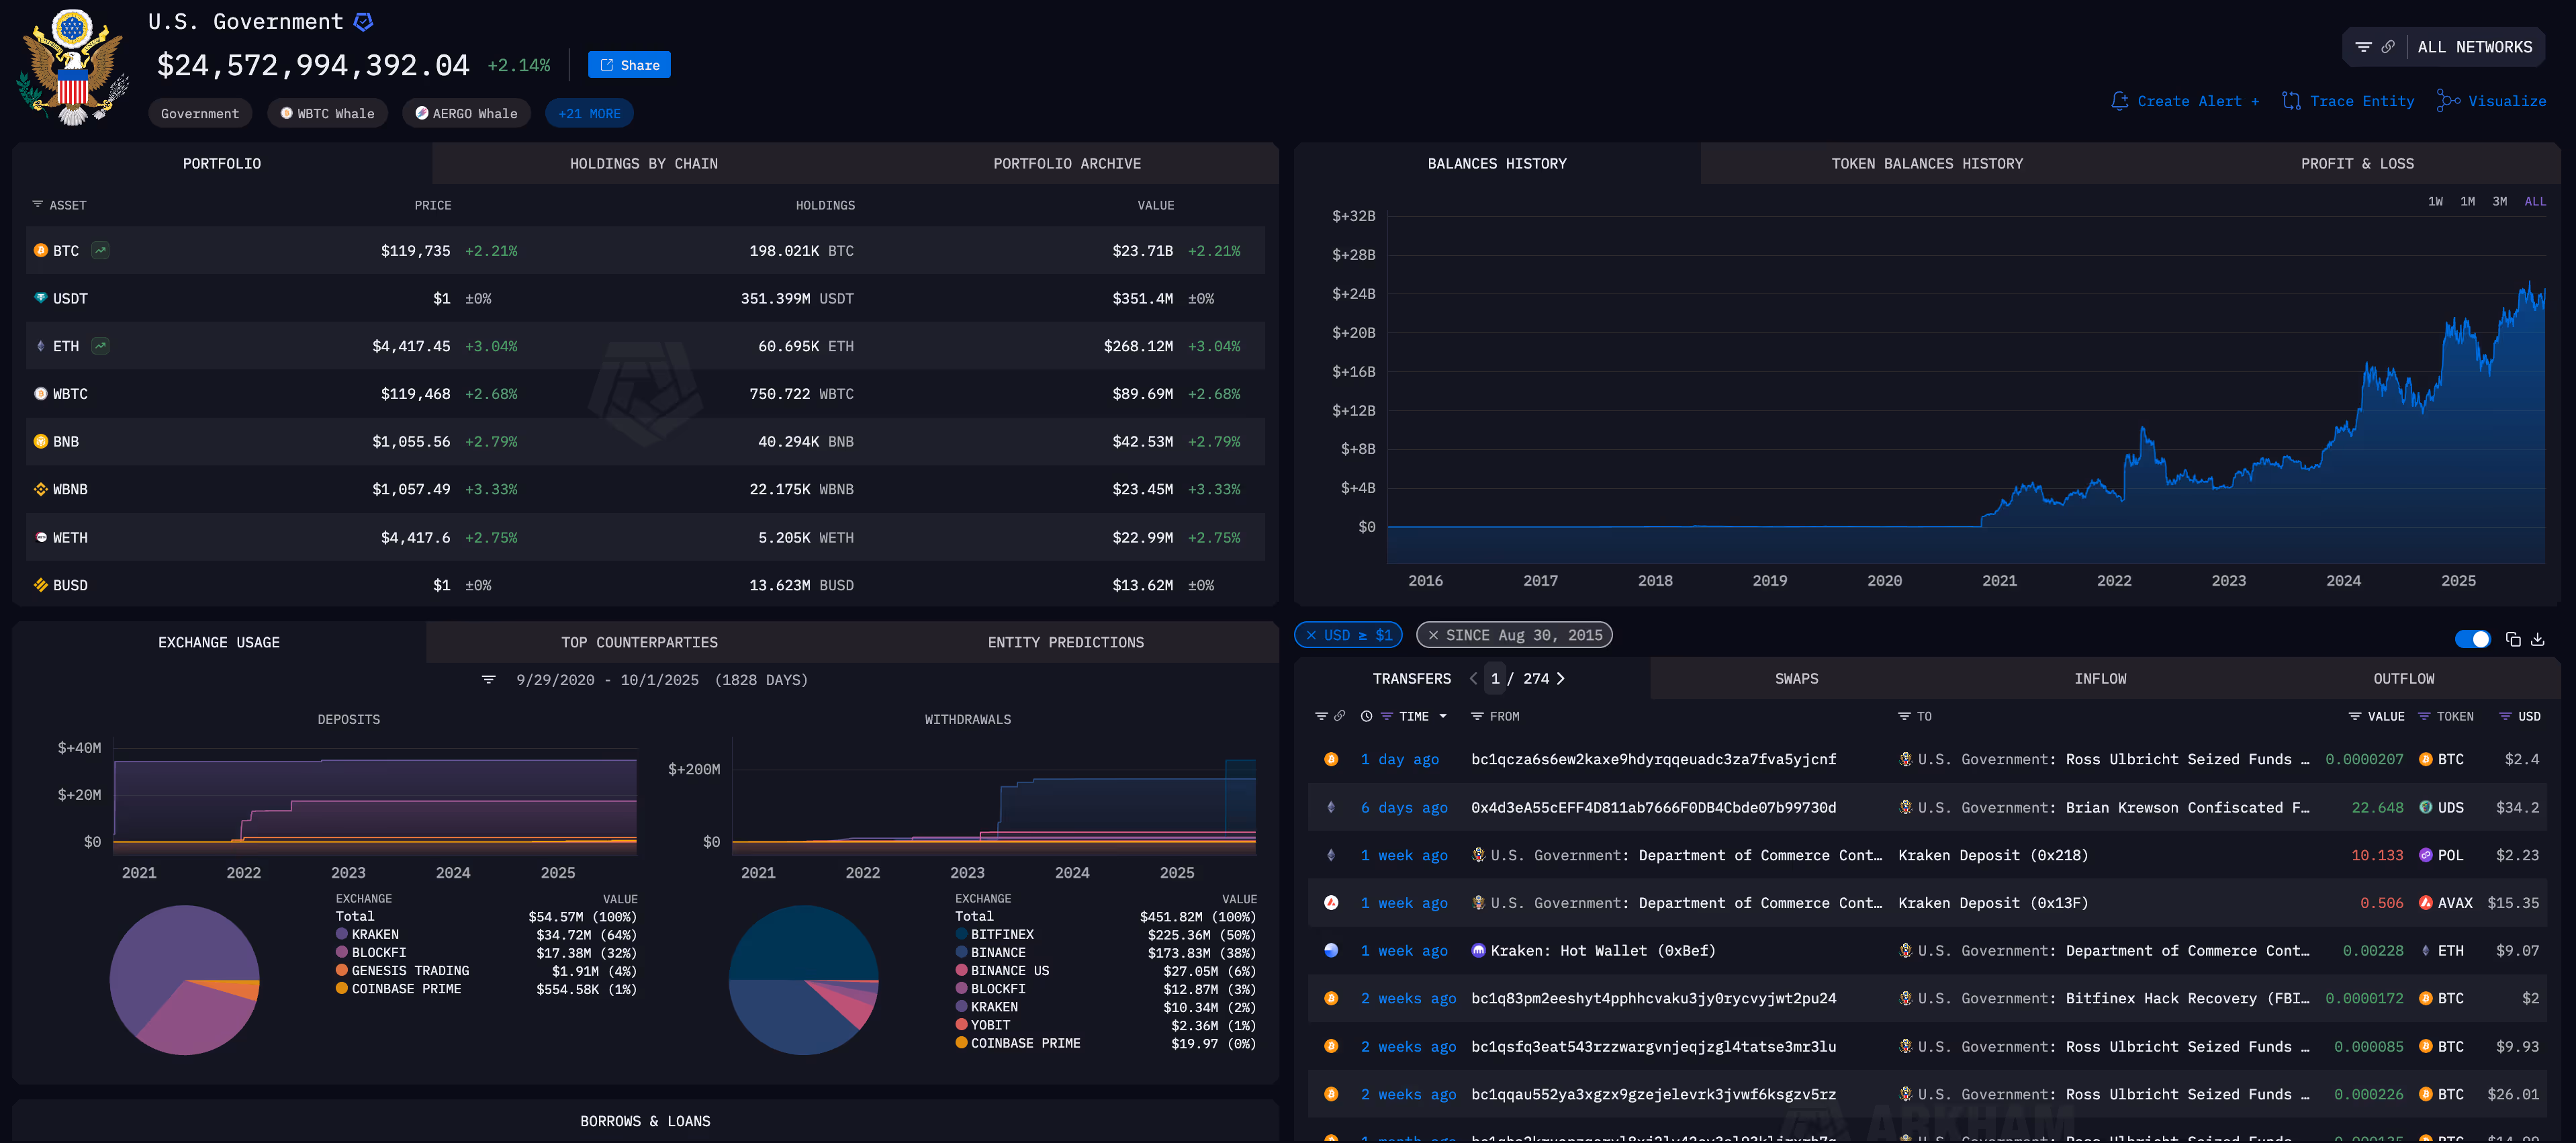Screen dimensions: 2576x1143
Task: Click the BTC price chart icon
Action: (100, 251)
